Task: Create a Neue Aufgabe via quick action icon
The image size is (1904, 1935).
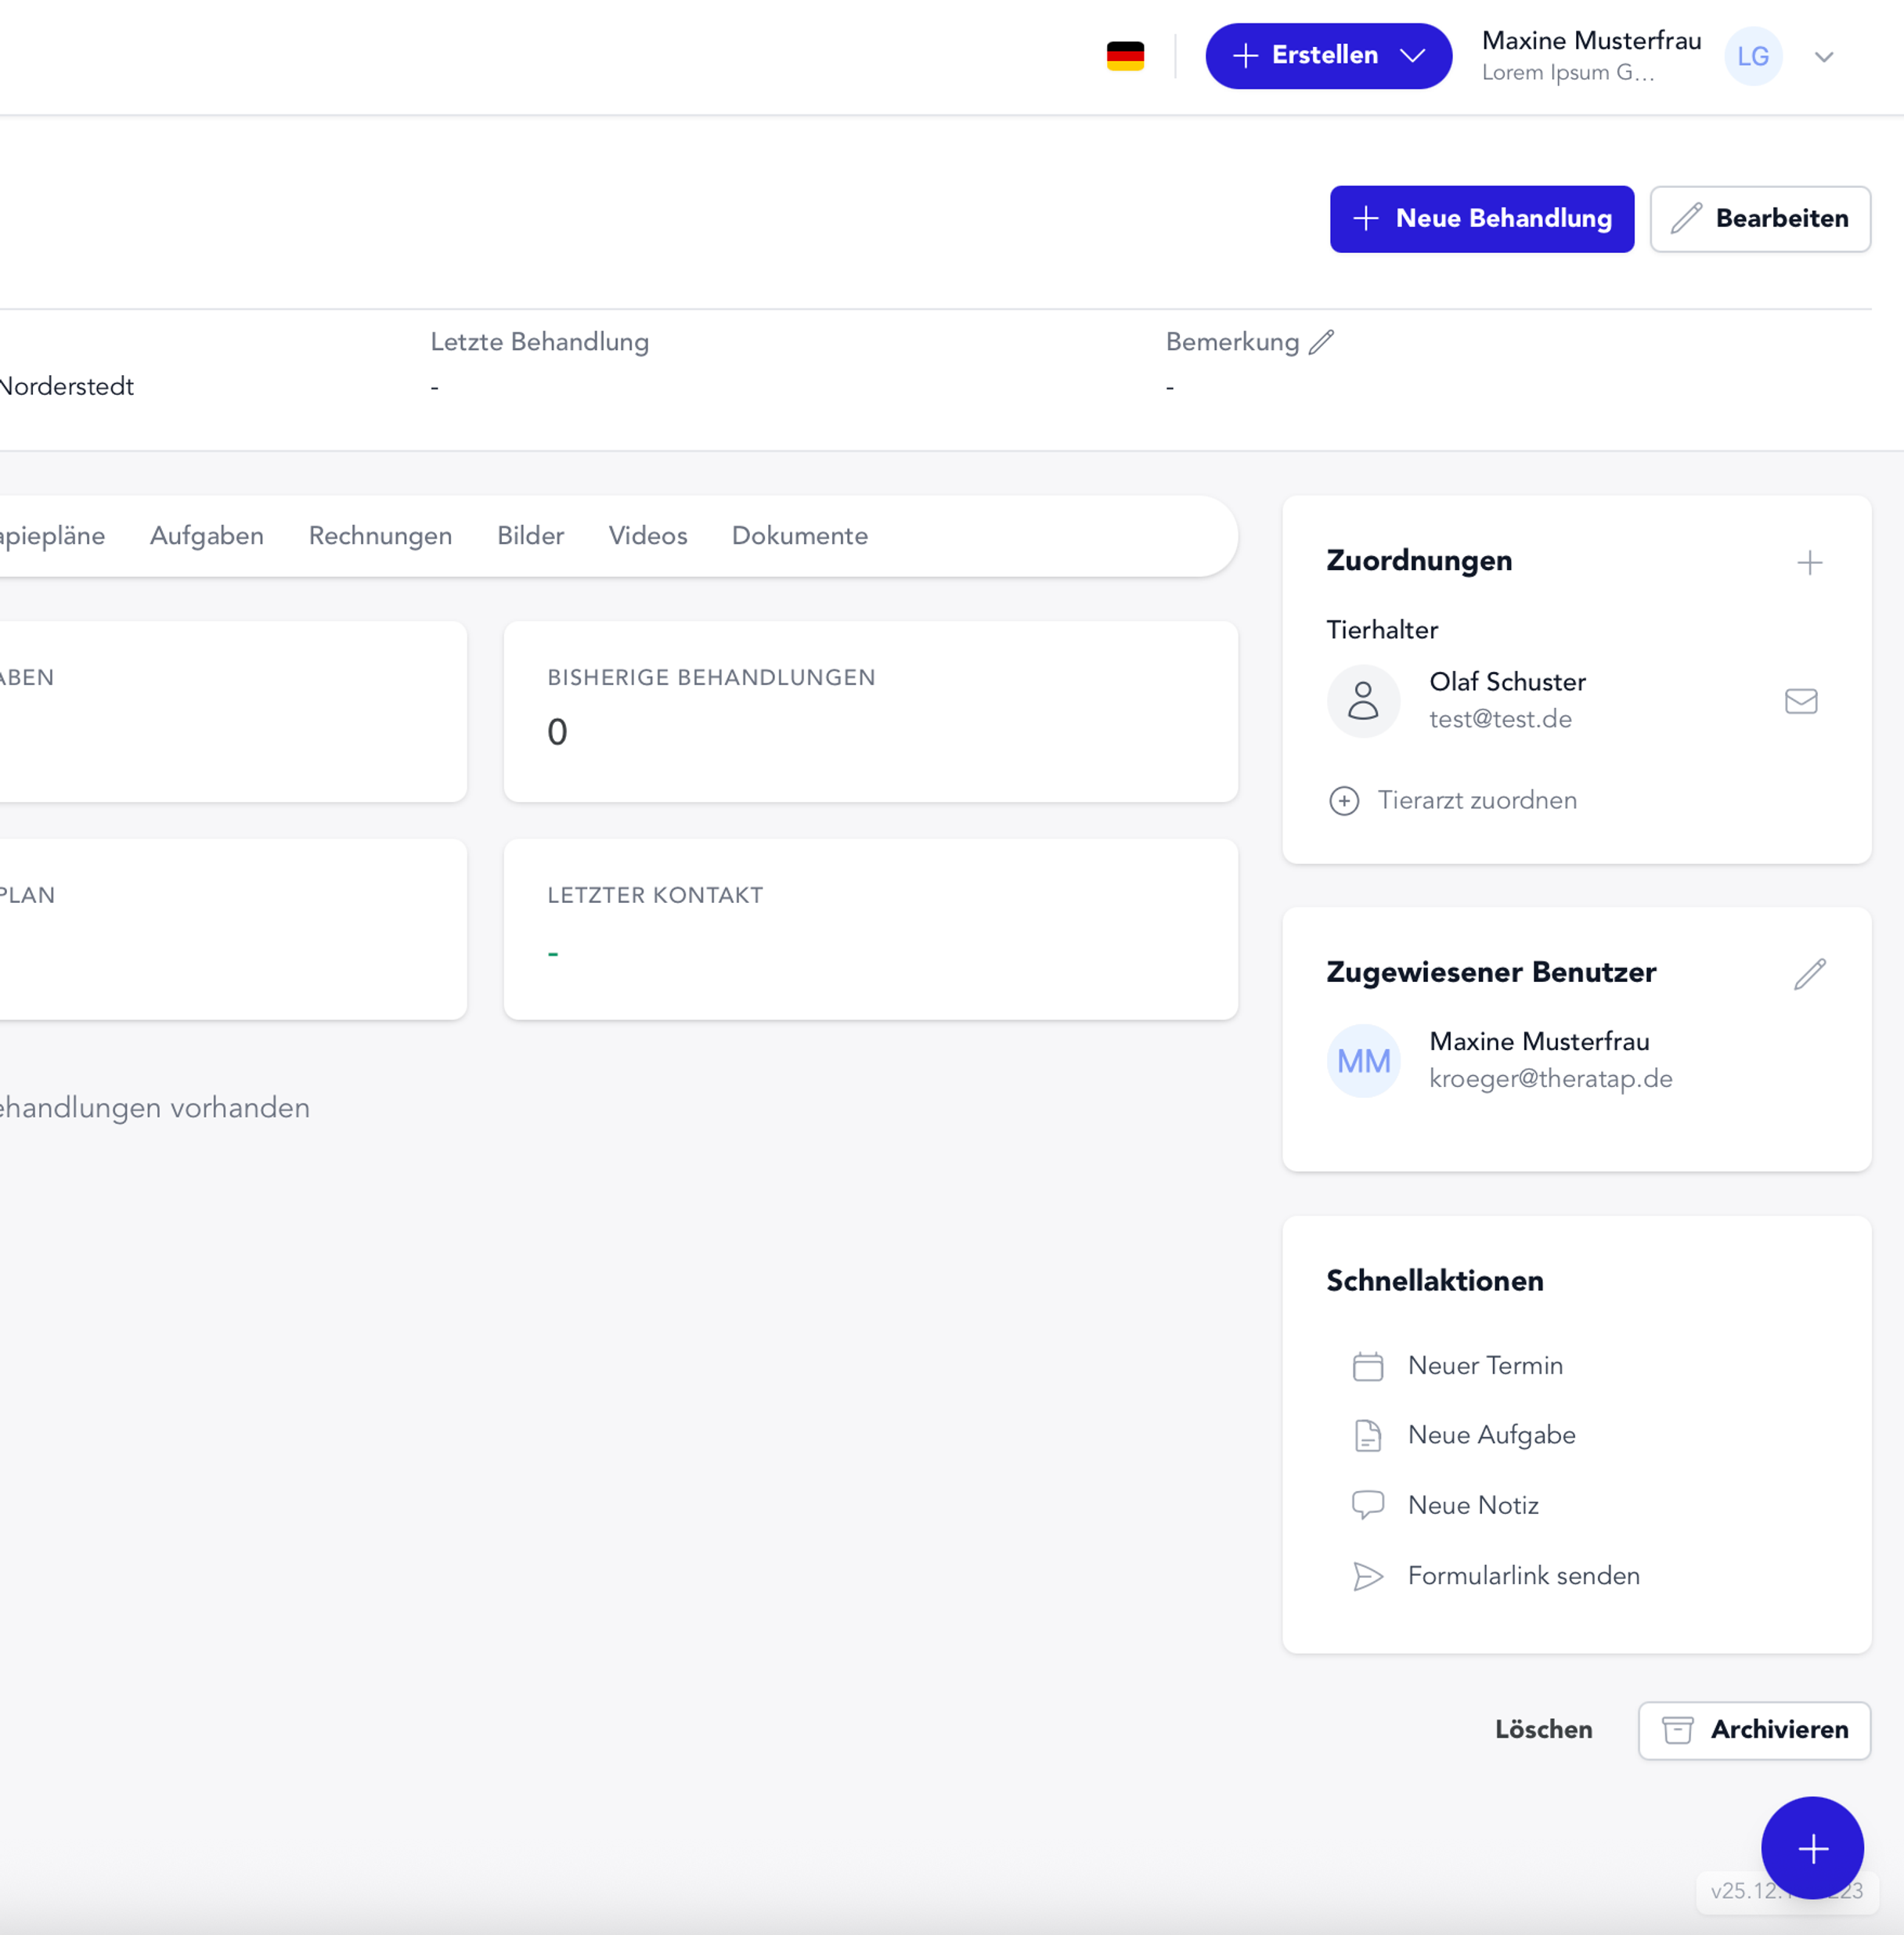Action: click(x=1367, y=1435)
